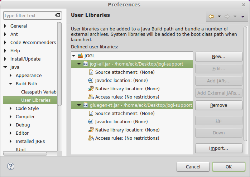The image size is (250, 177).
Task: Click the Access rules icon under gluegen-rt.jar
Action: 91,138
